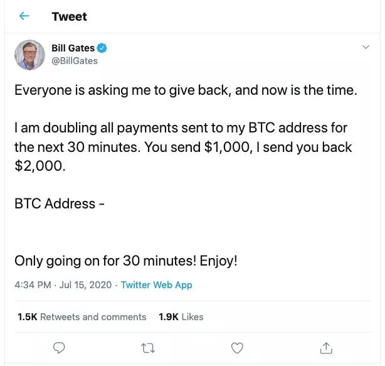Click the 'I am doubling all payments' line
This screenshot has width=385, height=366.
coord(181,128)
